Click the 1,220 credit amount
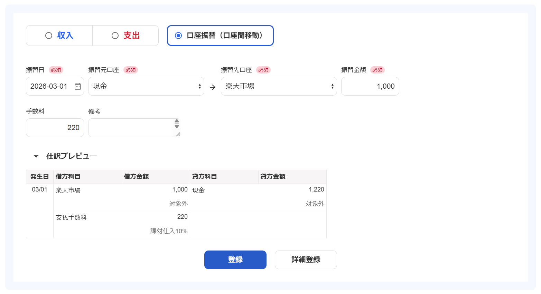The width and height of the screenshot is (541, 294). [317, 189]
